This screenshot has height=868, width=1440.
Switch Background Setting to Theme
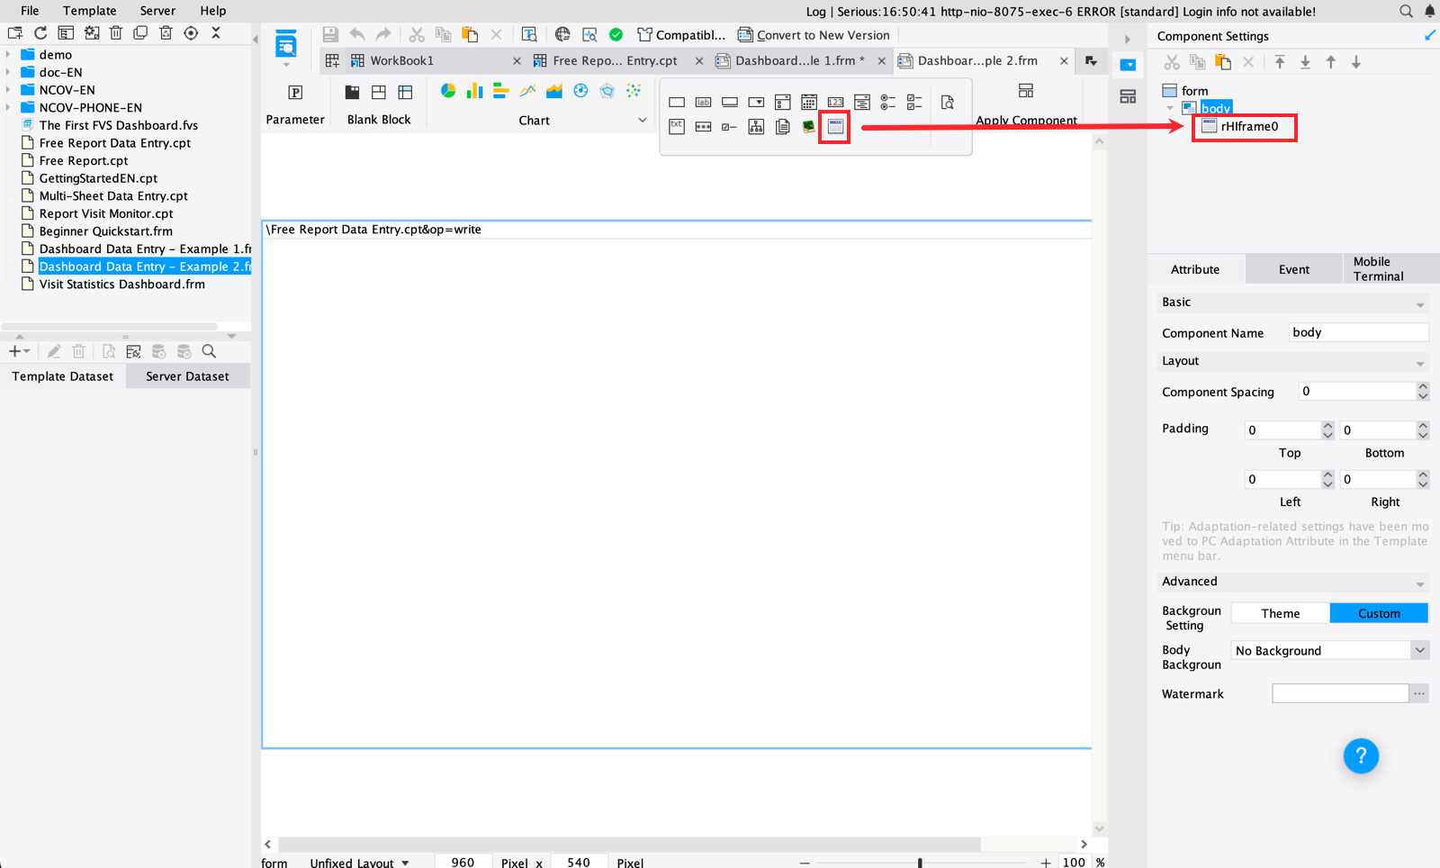(1279, 612)
